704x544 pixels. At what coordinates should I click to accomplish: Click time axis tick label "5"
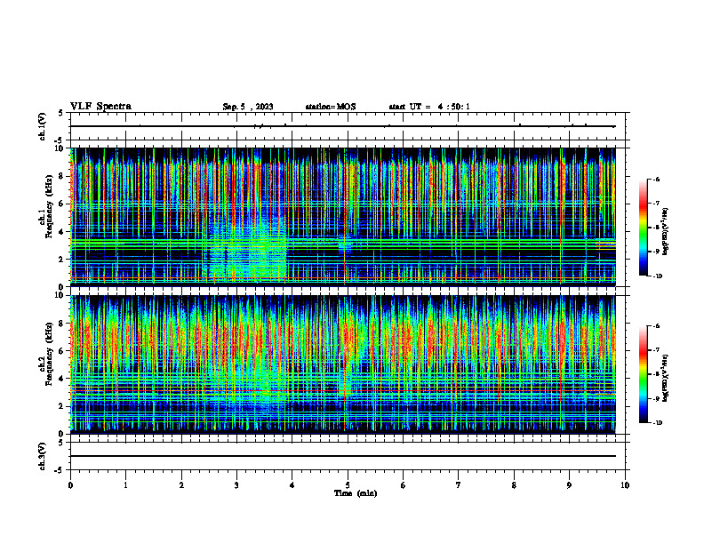[348, 485]
